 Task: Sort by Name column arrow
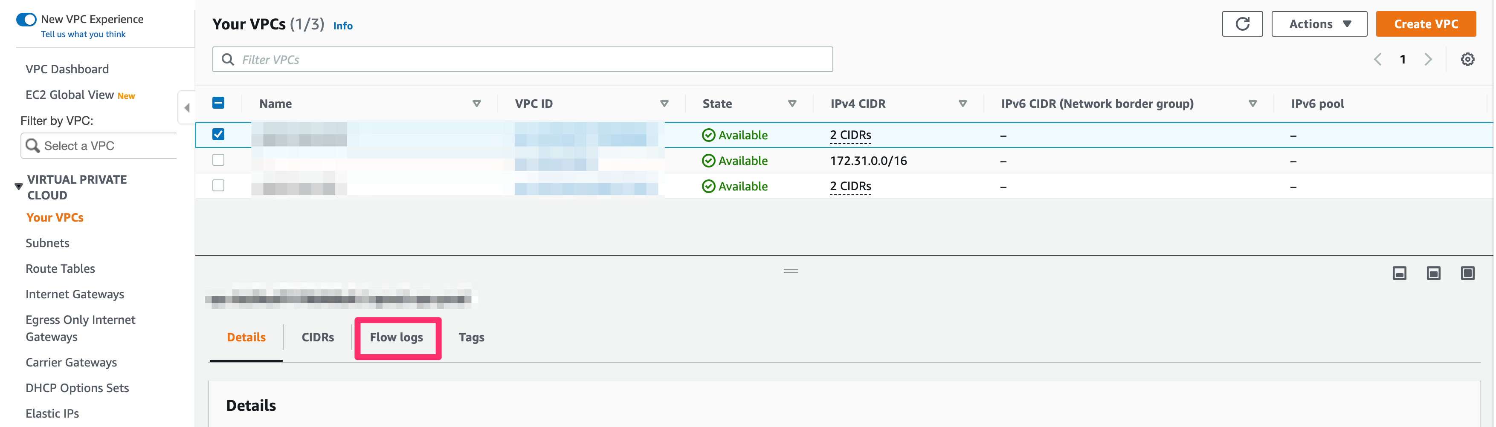(x=476, y=104)
